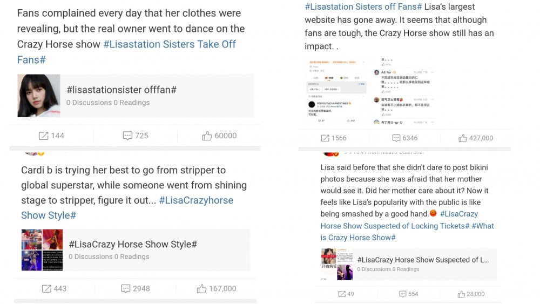Like the post with 28,000 likes
This screenshot has height=304, width=540.
click(461, 294)
